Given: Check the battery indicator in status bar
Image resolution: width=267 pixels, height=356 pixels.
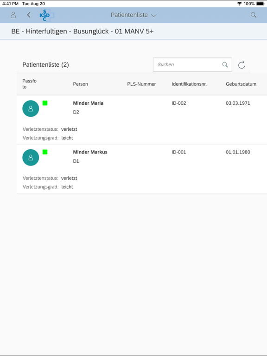Looking at the screenshot, I should point(260,4).
